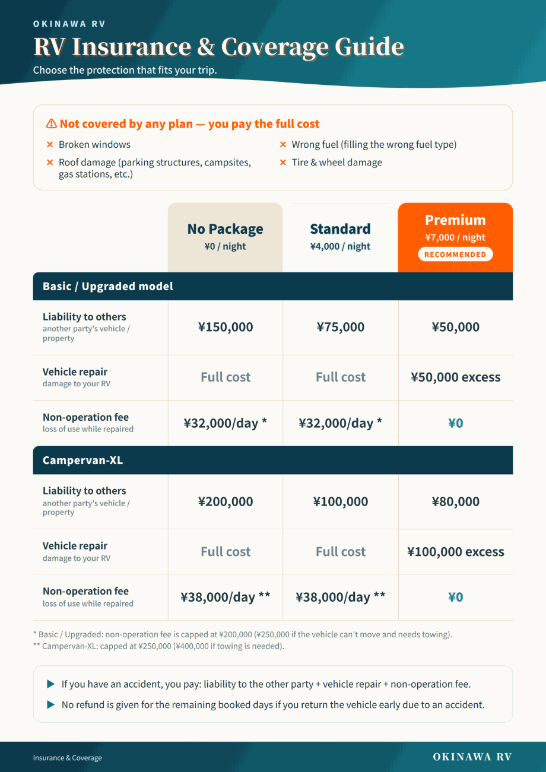This screenshot has width=546, height=772.
Task: Click the X mark beside Tire & wheel damage
Action: (283, 163)
